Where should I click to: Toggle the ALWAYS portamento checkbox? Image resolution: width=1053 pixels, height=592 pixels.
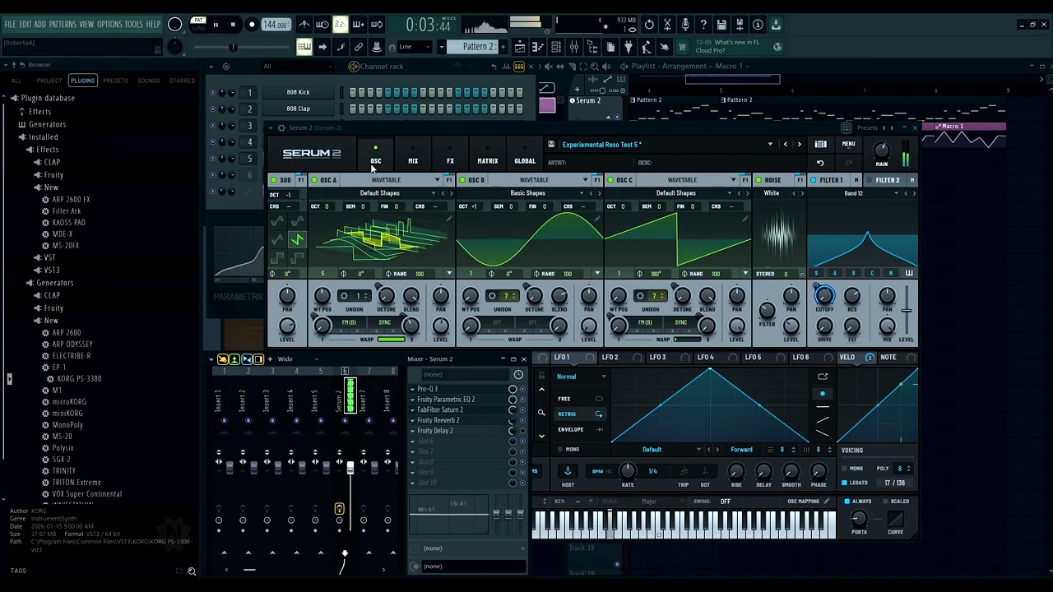(847, 502)
